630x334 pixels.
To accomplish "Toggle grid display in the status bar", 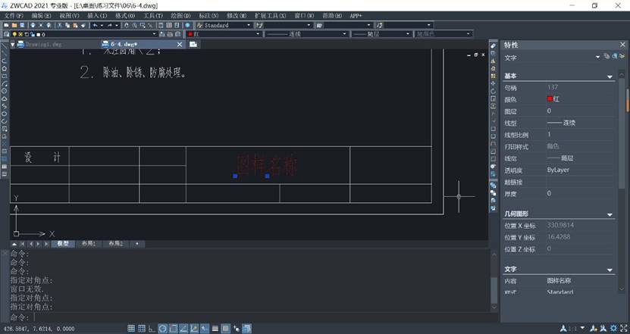I will click(142, 328).
